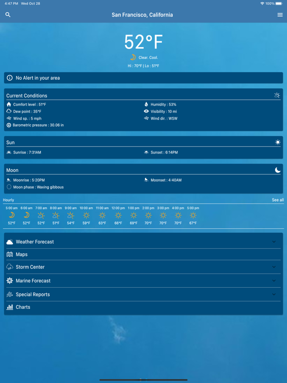Tap the Sun panel header sun icon
This screenshot has height=383, width=287.
(x=278, y=142)
